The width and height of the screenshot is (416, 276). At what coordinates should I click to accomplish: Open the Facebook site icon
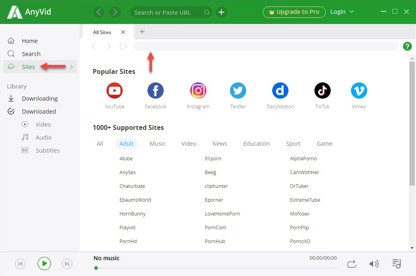pyautogui.click(x=156, y=91)
